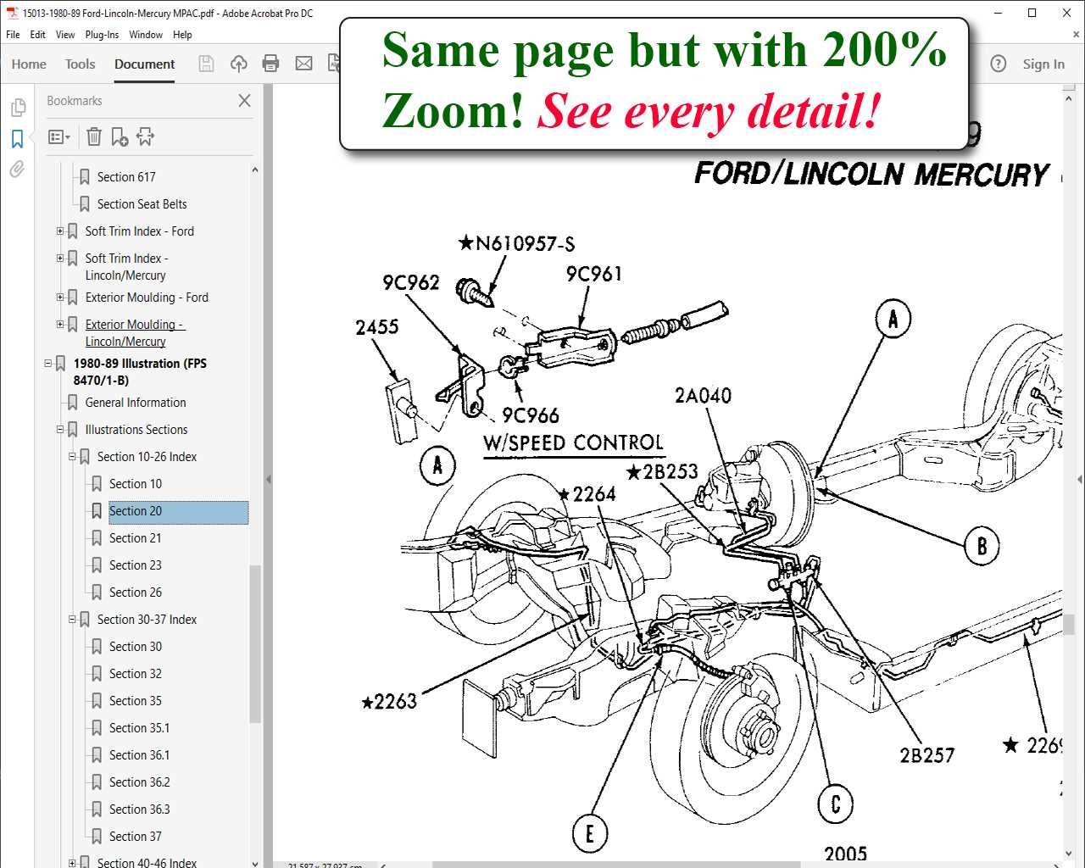The height and width of the screenshot is (868, 1085).
Task: Open the Attachments paperclip icon
Action: coord(18,169)
